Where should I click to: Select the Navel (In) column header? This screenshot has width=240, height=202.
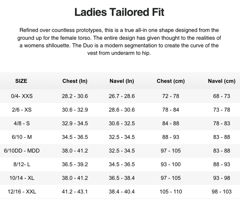(x=122, y=81)
